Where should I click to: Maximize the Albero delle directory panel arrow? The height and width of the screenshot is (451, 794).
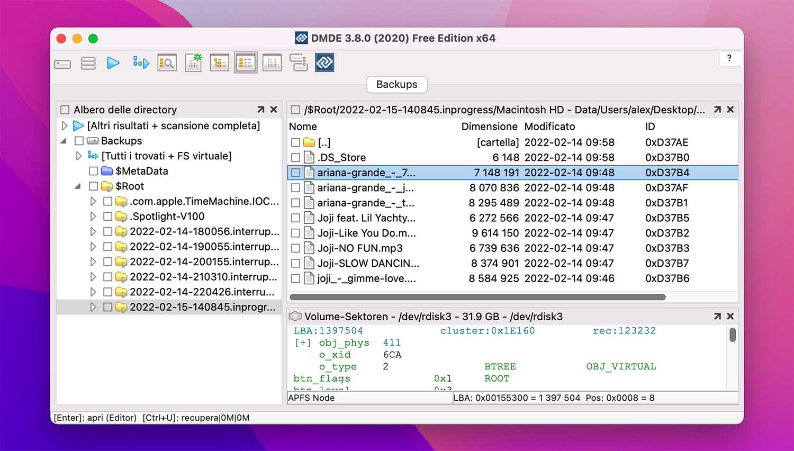point(260,110)
